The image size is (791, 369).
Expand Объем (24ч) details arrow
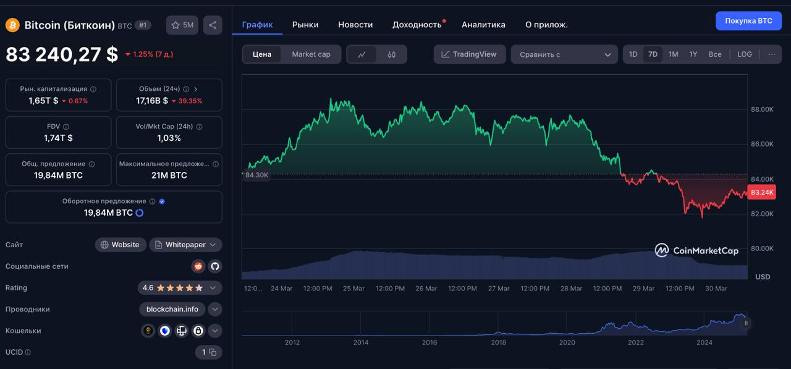(196, 89)
